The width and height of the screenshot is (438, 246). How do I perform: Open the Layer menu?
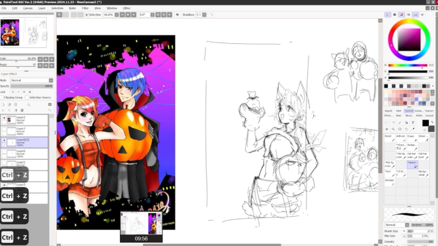[41, 8]
